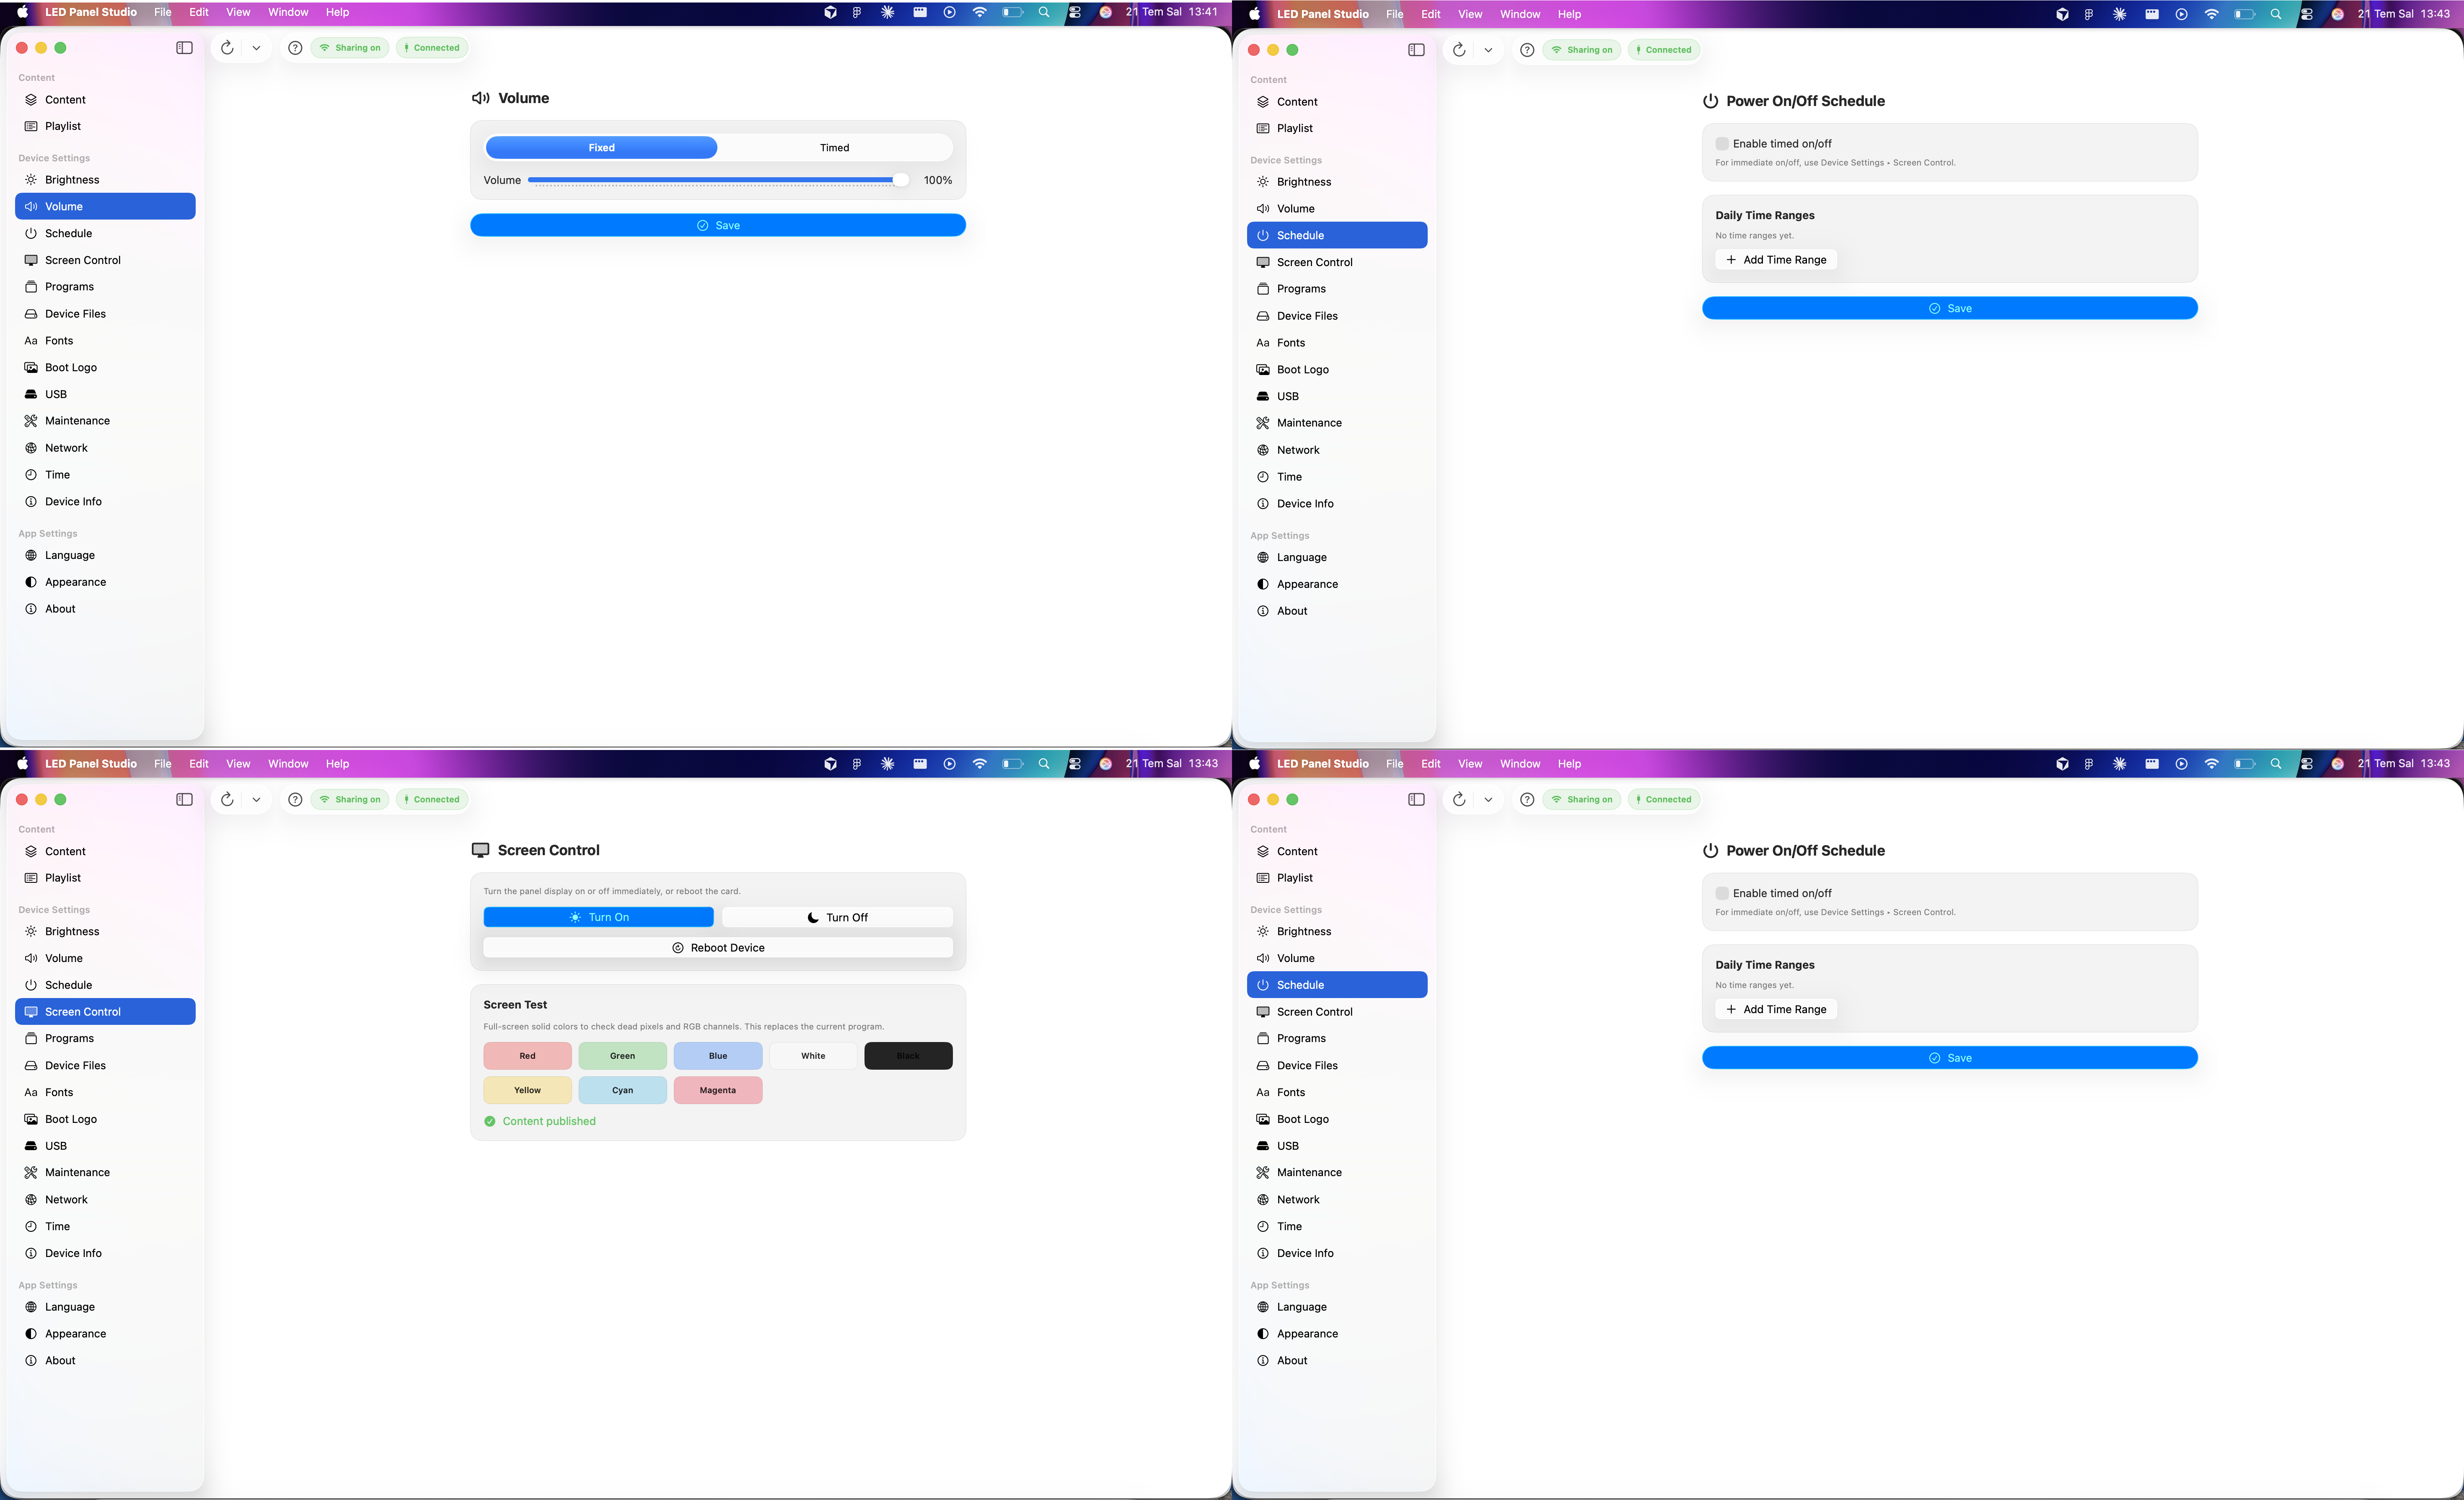Toggle the sidebar in the lower-right Schedule window
Image resolution: width=2464 pixels, height=1500 pixels.
(x=1416, y=799)
